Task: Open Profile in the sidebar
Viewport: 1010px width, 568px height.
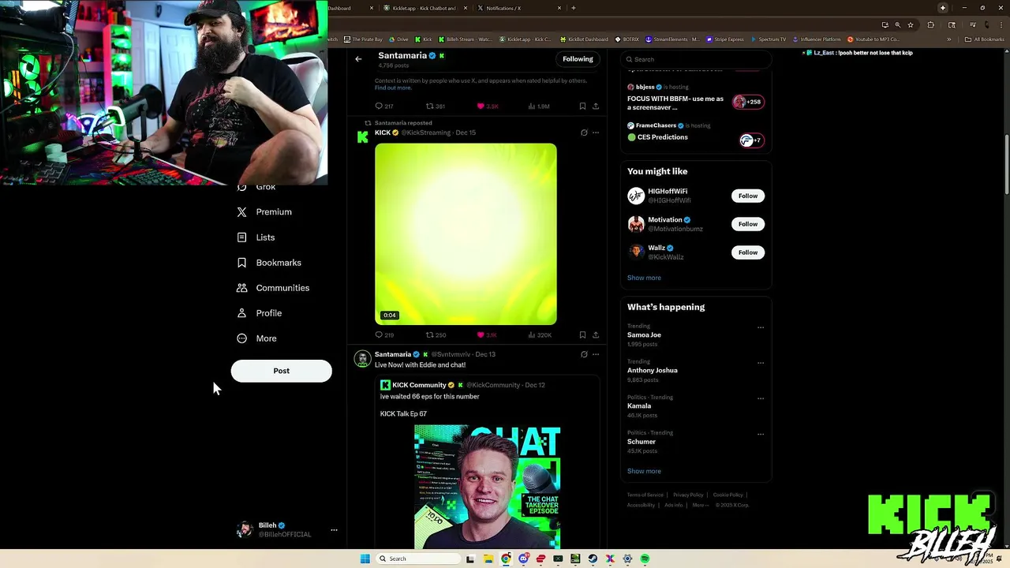Action: (260, 313)
